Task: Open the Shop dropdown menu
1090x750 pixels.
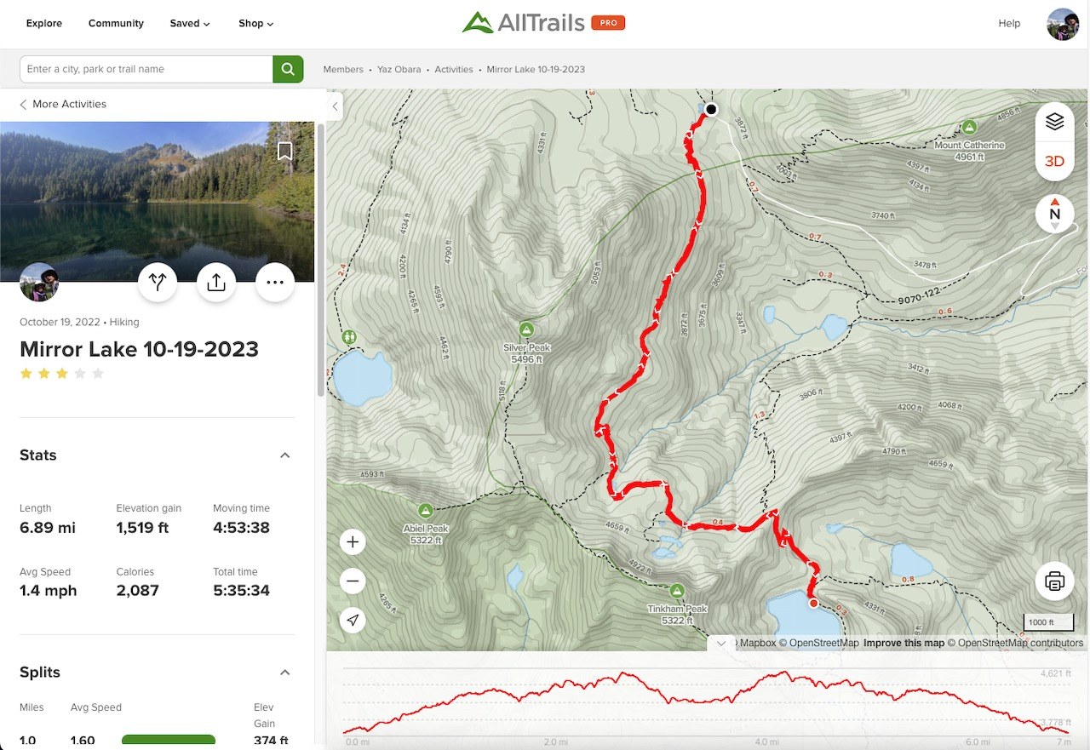Action: pos(255,23)
